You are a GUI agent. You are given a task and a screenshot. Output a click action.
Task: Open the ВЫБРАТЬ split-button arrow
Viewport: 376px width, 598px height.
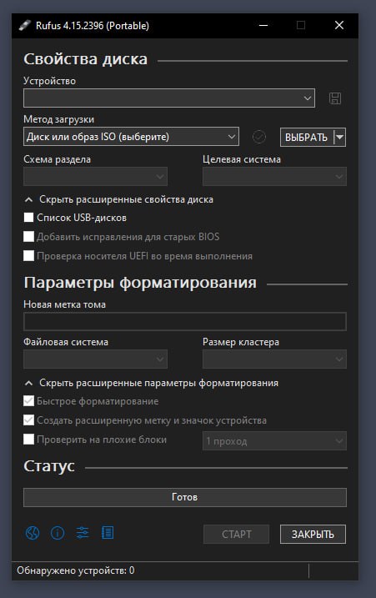(x=340, y=137)
